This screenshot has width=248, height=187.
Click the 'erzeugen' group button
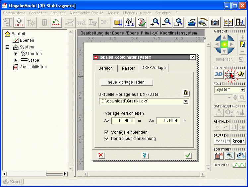[222, 141]
